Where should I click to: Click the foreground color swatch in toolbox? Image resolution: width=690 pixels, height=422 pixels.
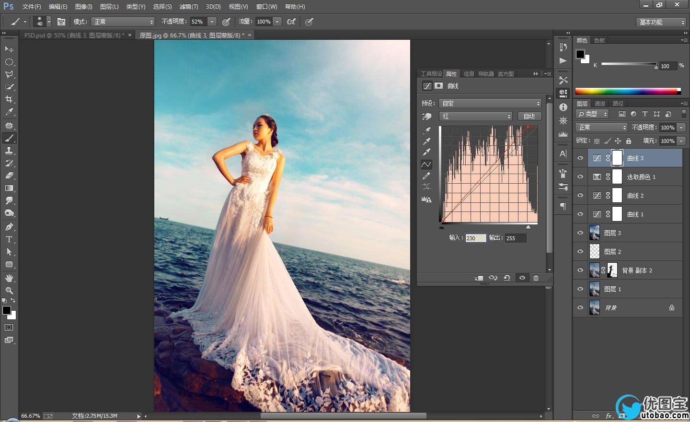(7, 310)
